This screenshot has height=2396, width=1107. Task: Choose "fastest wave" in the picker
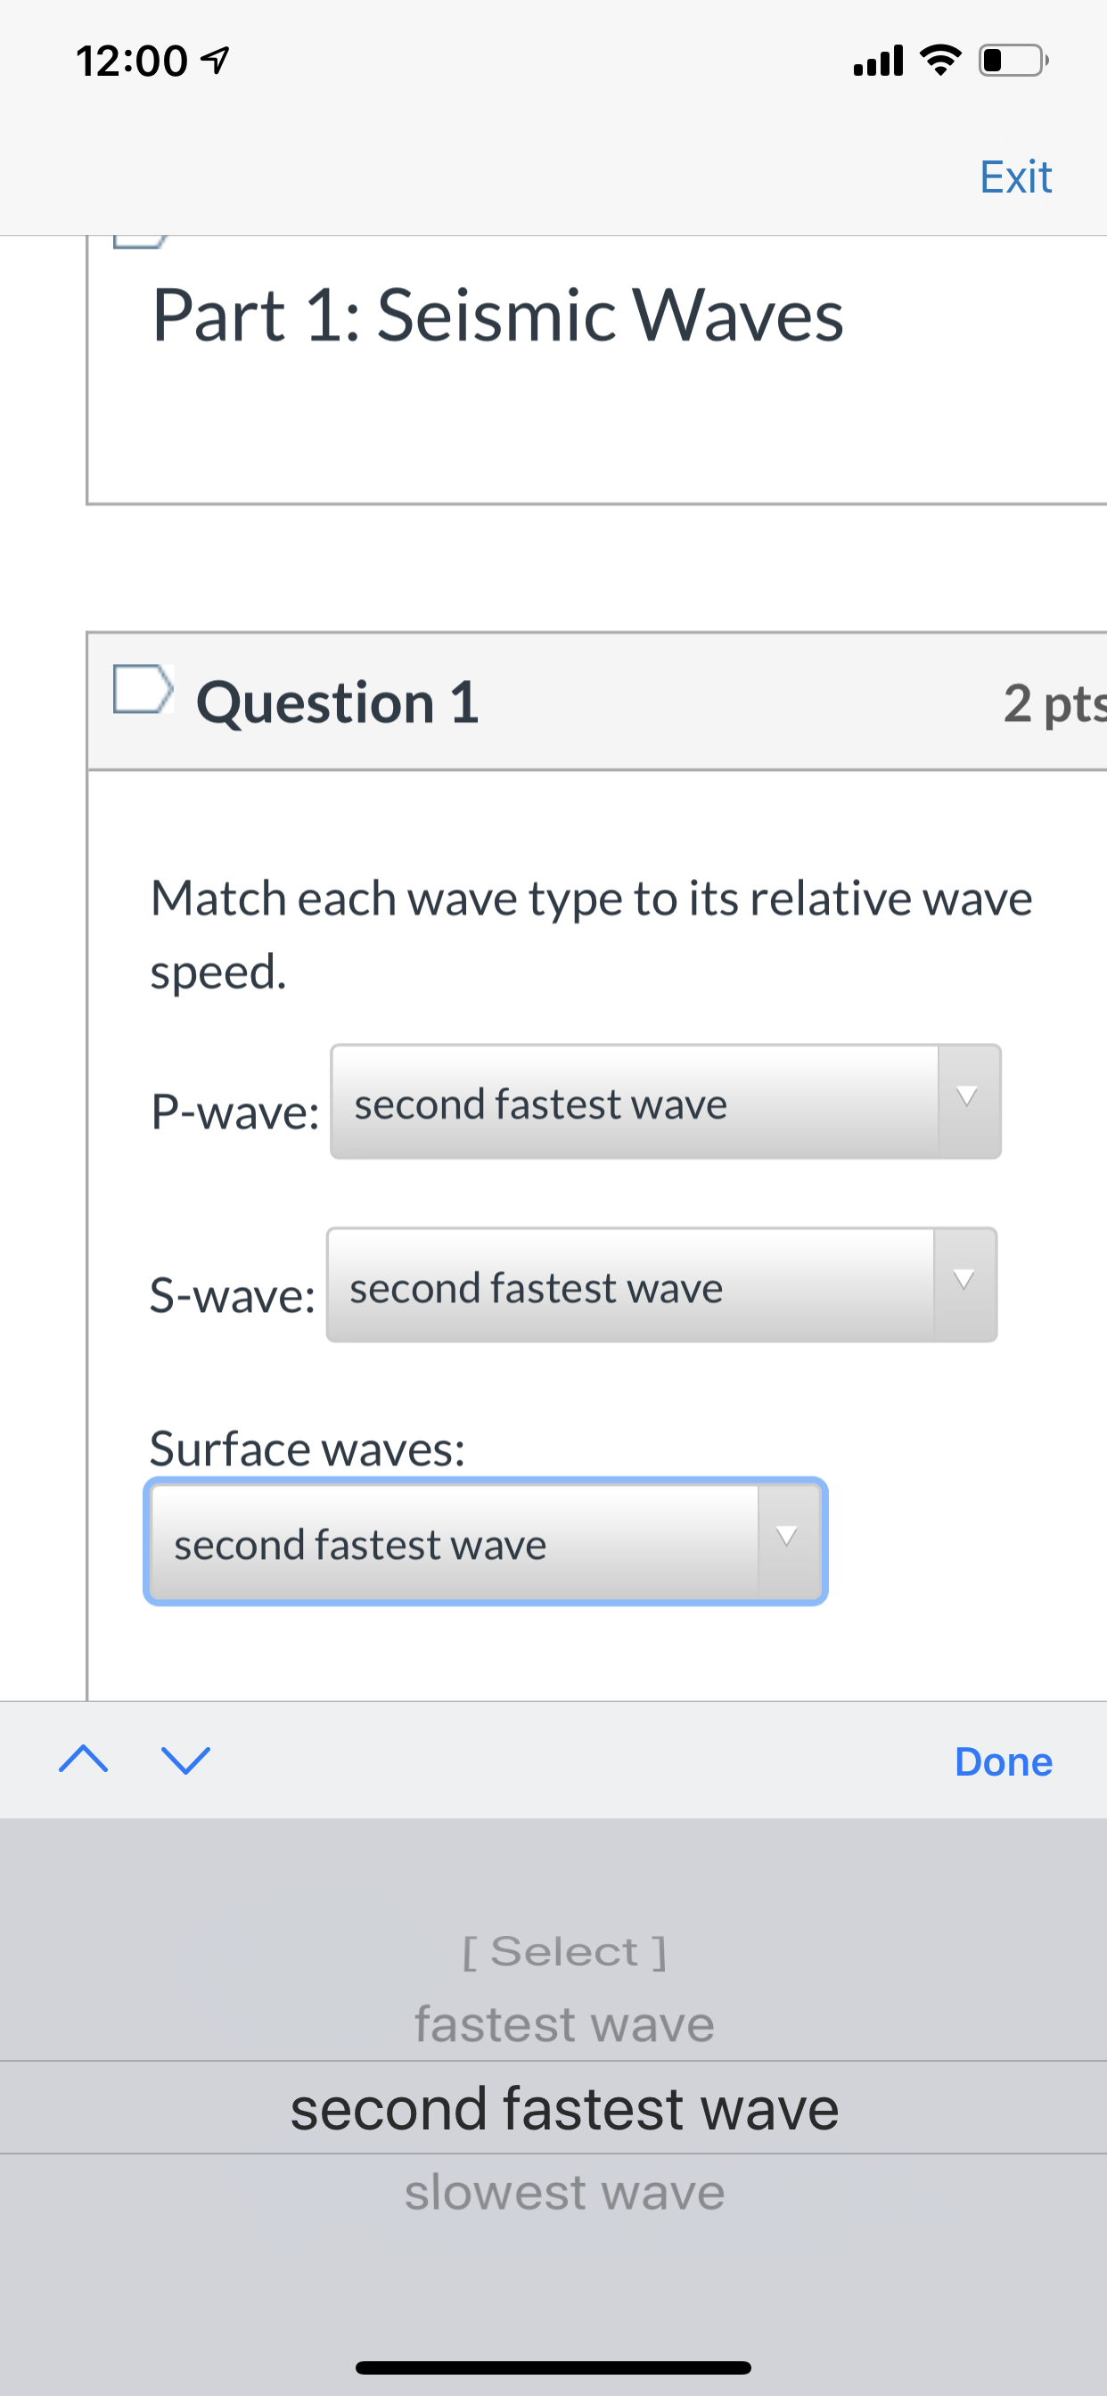click(563, 2023)
